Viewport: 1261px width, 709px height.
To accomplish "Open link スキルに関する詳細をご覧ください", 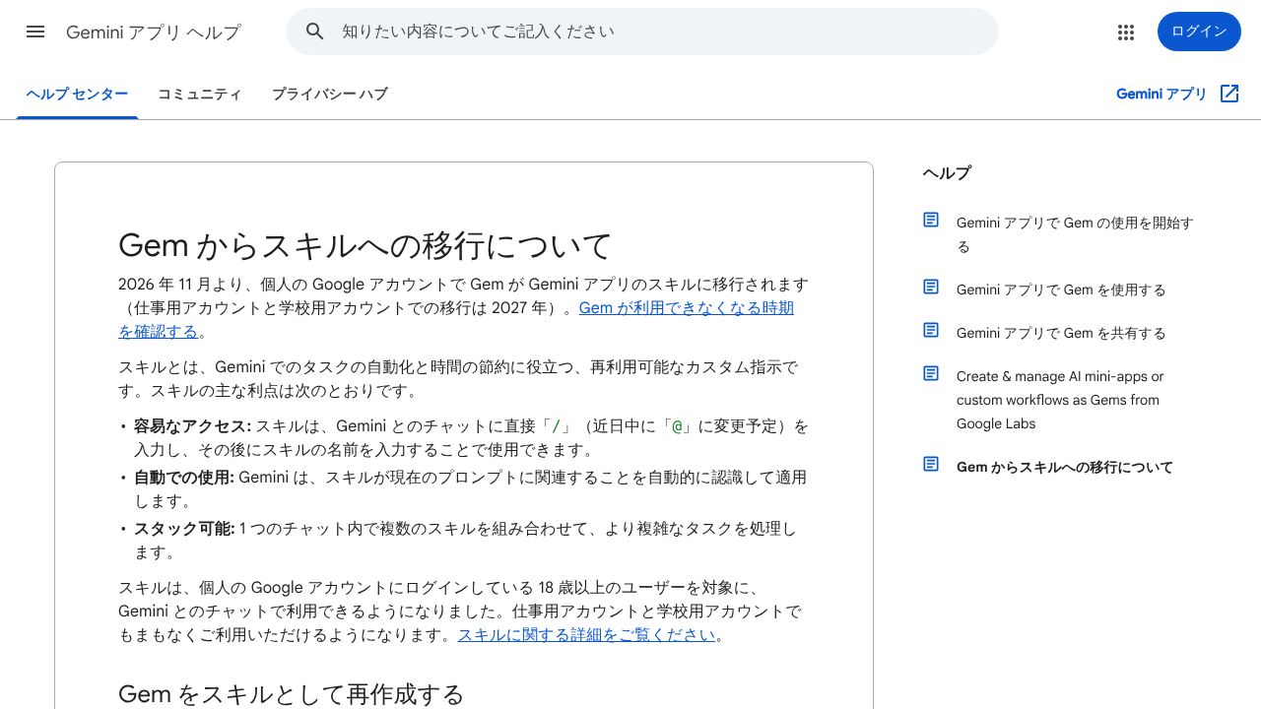I will click(586, 634).
